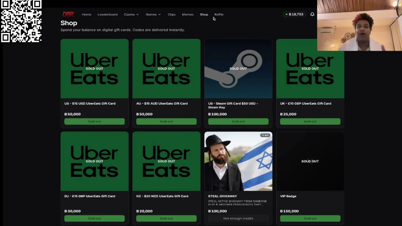Open the Leaderboard page
The image size is (402, 226).
pos(107,14)
